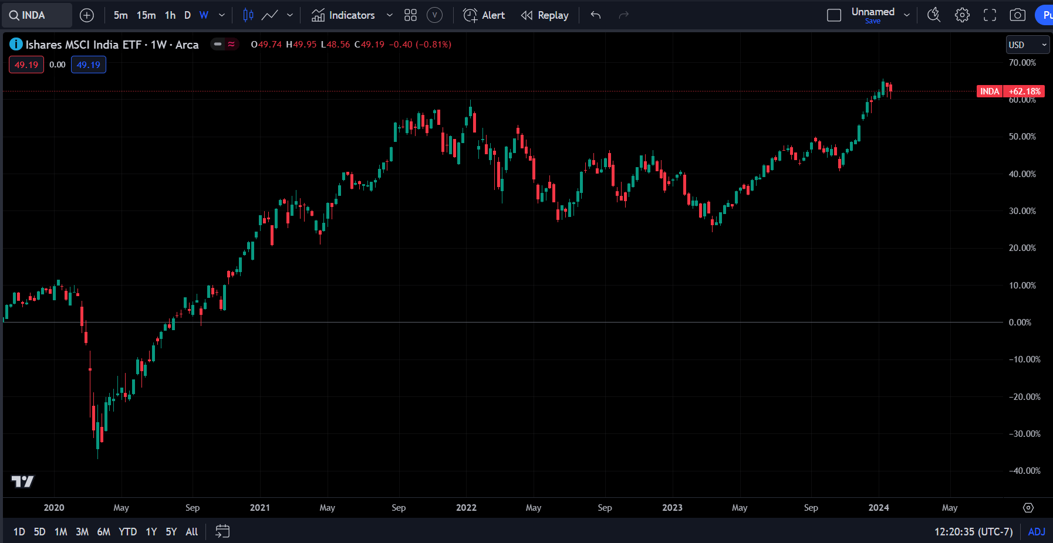The height and width of the screenshot is (543, 1053).
Task: Toggle ADJ adjusted data setting
Action: click(1037, 531)
